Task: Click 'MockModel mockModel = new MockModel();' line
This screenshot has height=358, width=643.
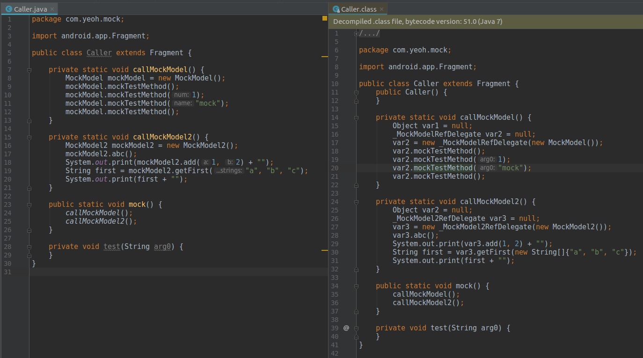Action: [146, 78]
